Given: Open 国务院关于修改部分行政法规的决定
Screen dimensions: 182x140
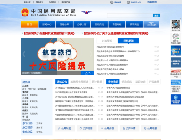Looking at the screenshot, I should [122, 101].
